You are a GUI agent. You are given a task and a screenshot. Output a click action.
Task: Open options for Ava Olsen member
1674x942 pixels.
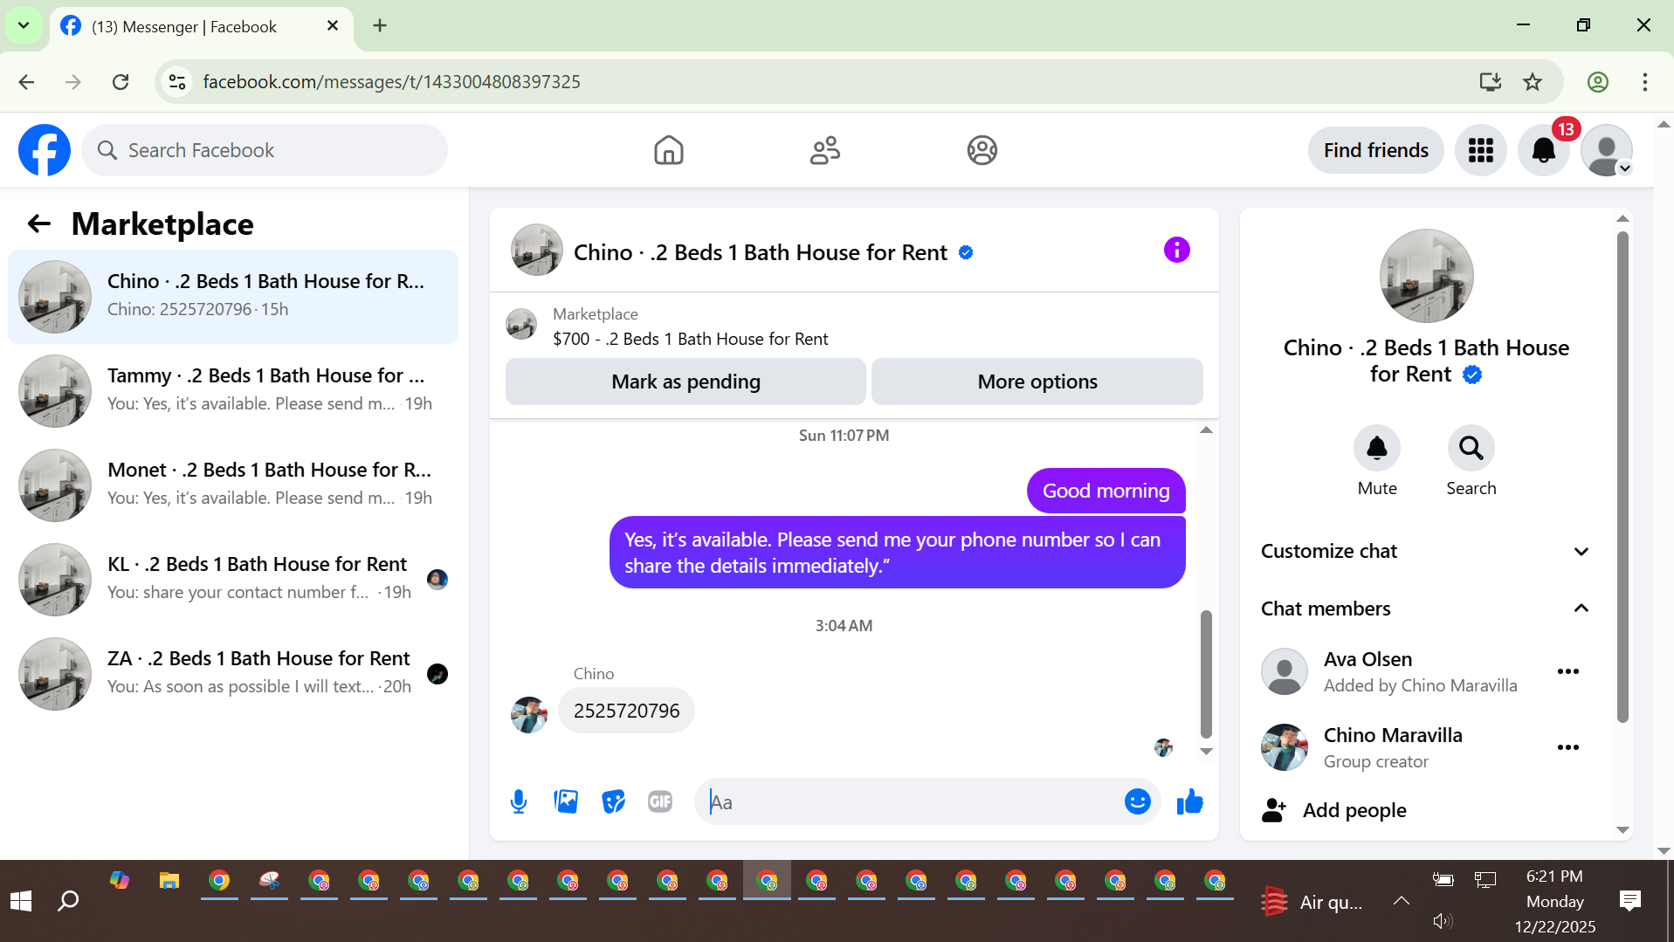[x=1568, y=671]
